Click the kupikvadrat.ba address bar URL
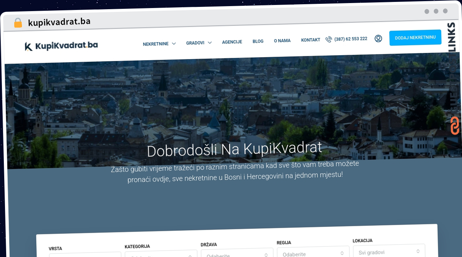This screenshot has width=462, height=257. pos(59,22)
